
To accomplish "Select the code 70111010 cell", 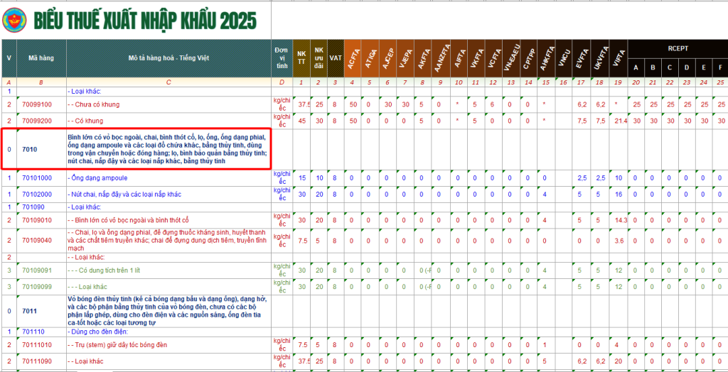I will [39, 345].
